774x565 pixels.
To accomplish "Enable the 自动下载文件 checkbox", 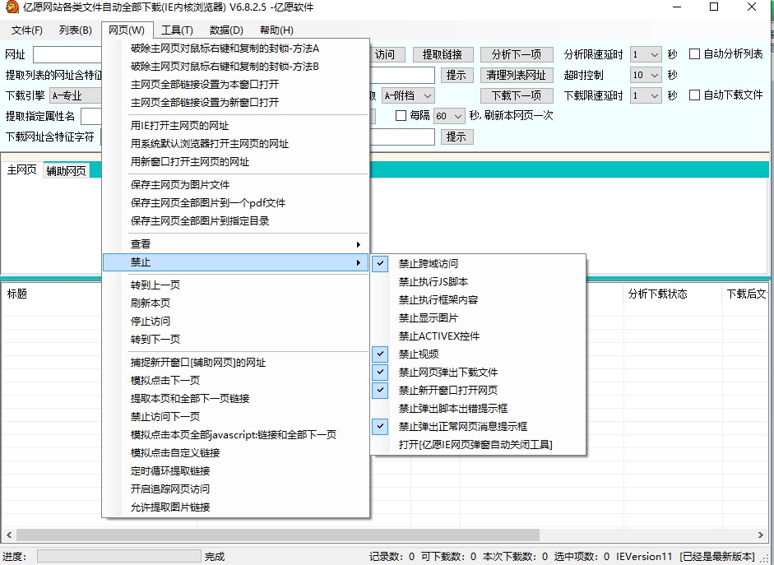I will (x=694, y=95).
